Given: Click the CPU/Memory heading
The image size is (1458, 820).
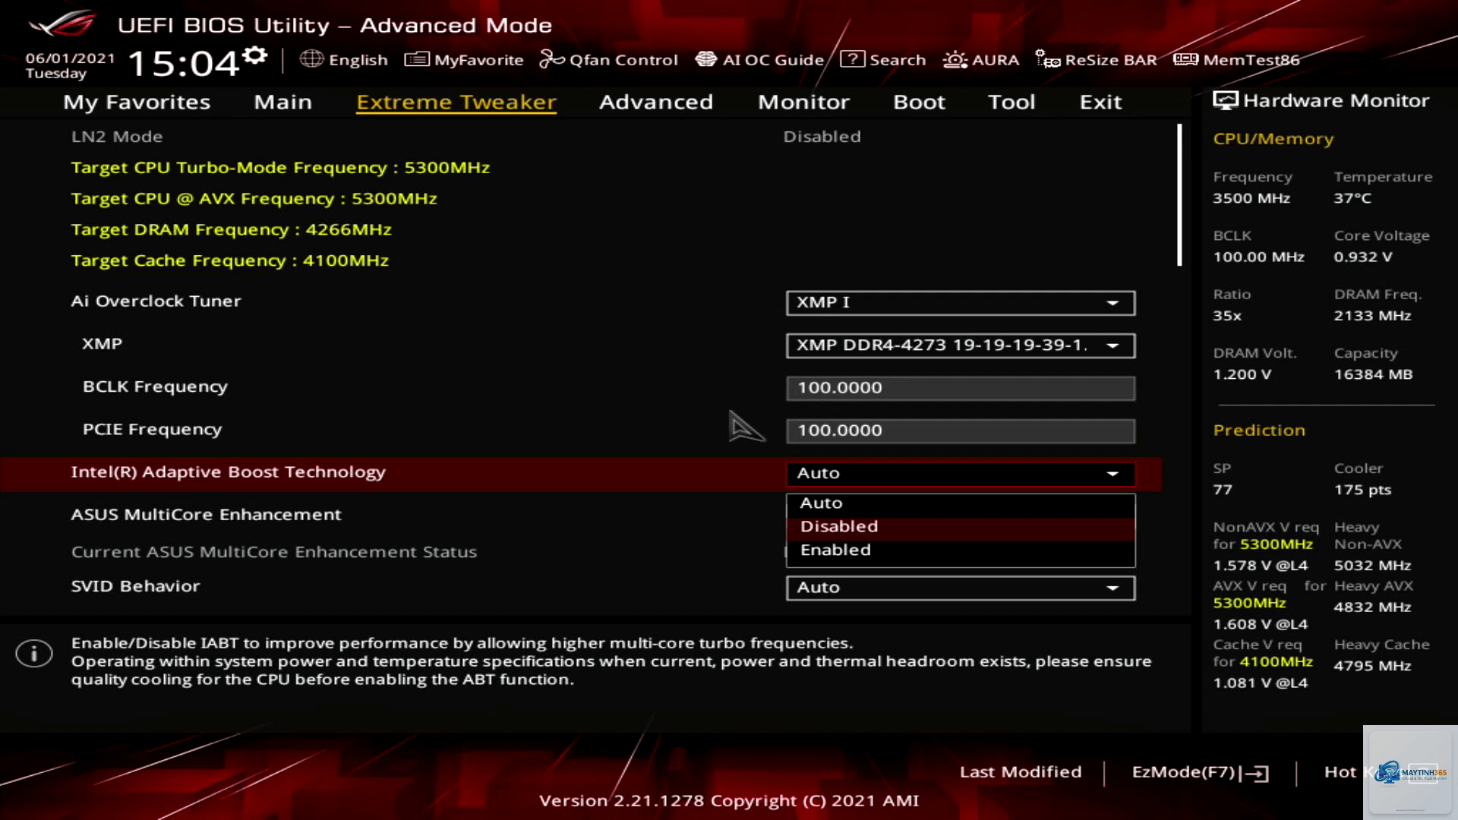Looking at the screenshot, I should (1273, 139).
